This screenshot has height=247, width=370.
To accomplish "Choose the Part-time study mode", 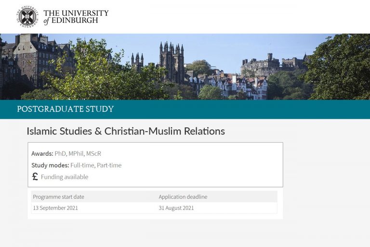I will point(109,165).
